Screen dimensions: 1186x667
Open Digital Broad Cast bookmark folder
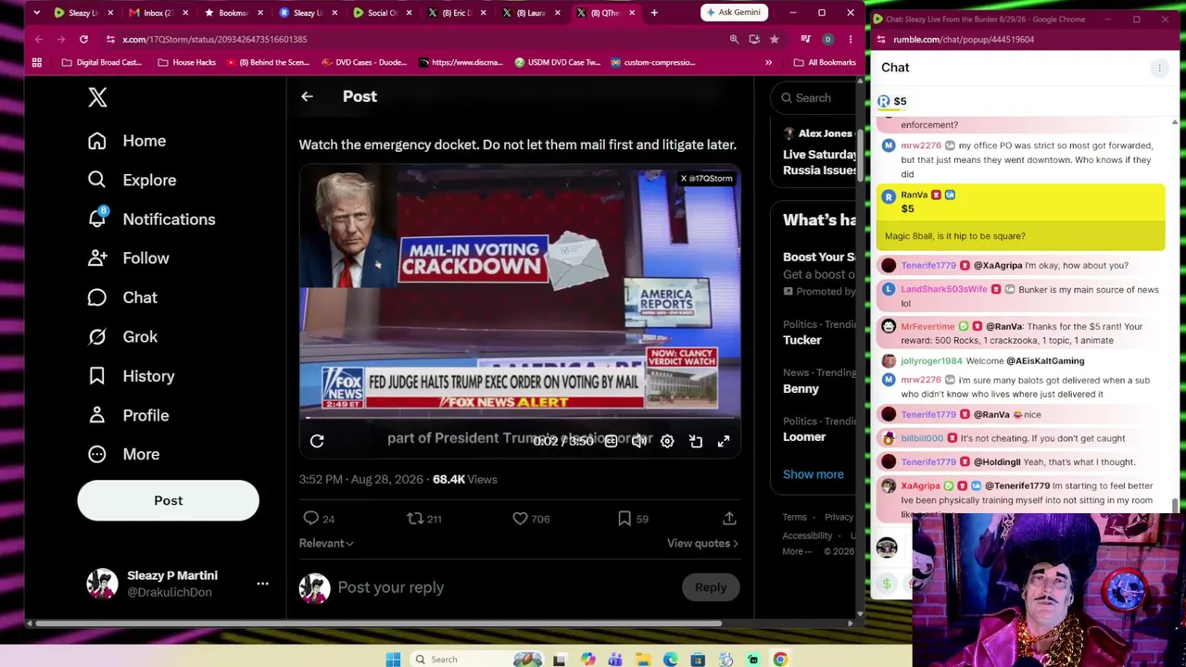click(102, 63)
